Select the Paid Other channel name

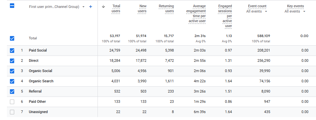37,101
